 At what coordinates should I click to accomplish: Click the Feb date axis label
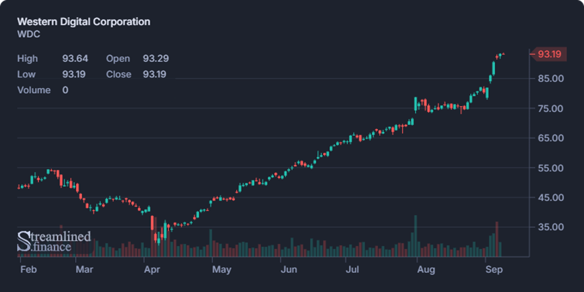click(29, 270)
